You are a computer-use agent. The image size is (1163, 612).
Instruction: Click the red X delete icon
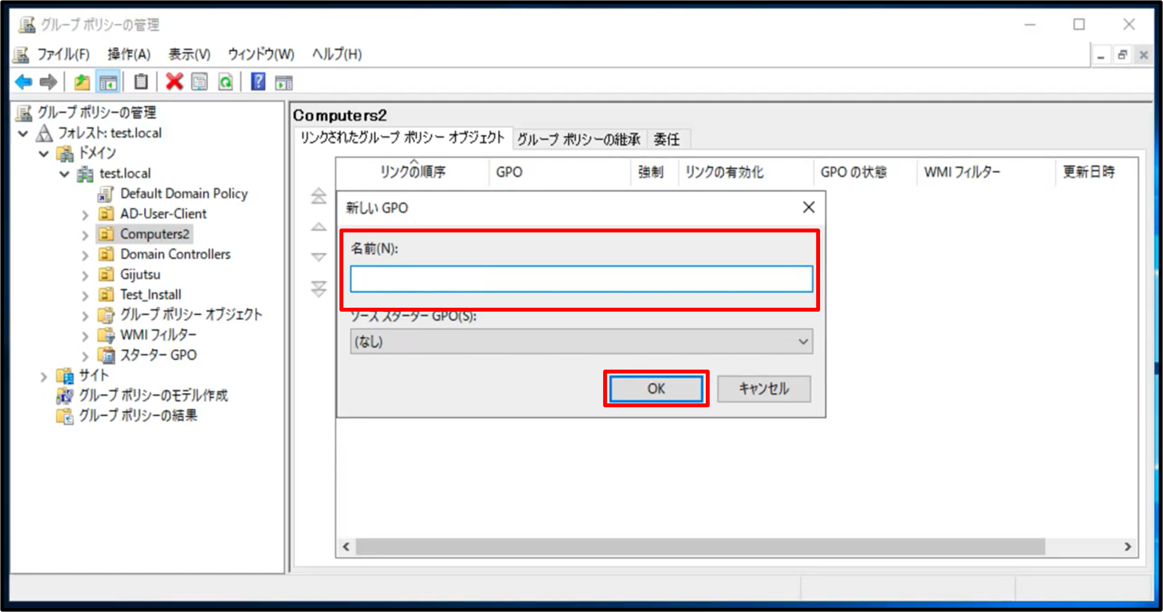tap(174, 82)
